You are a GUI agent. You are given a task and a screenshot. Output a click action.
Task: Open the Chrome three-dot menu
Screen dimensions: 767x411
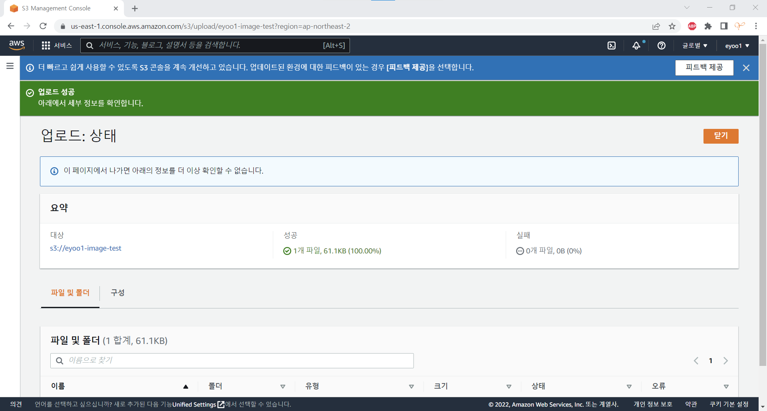click(756, 26)
